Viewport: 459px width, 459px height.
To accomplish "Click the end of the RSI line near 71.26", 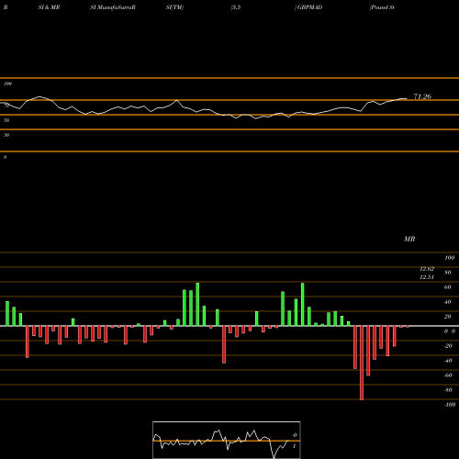I will coord(406,98).
